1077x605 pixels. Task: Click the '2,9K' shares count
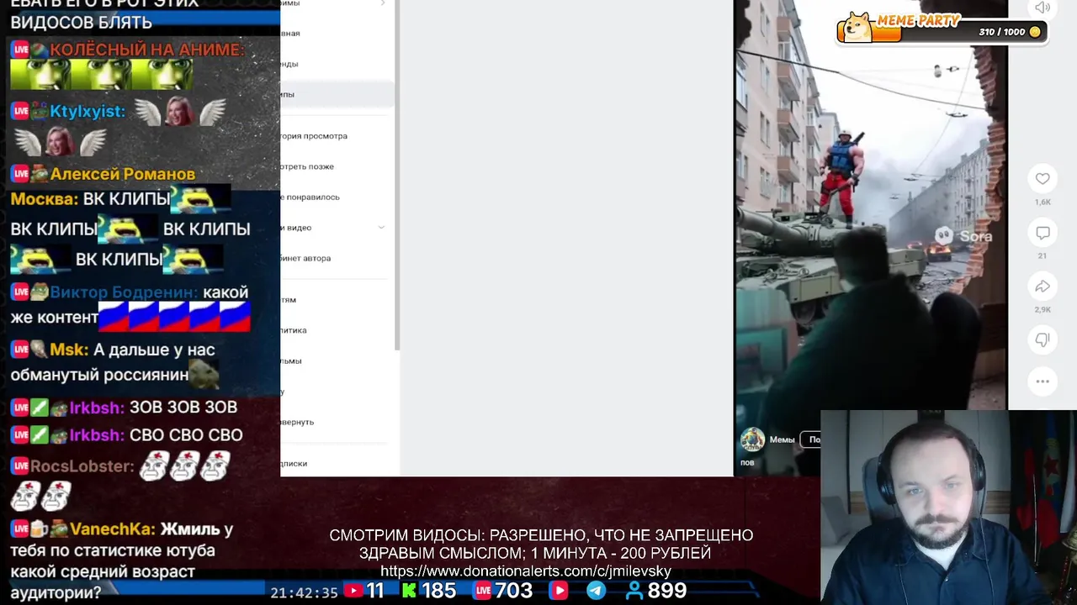1043,309
